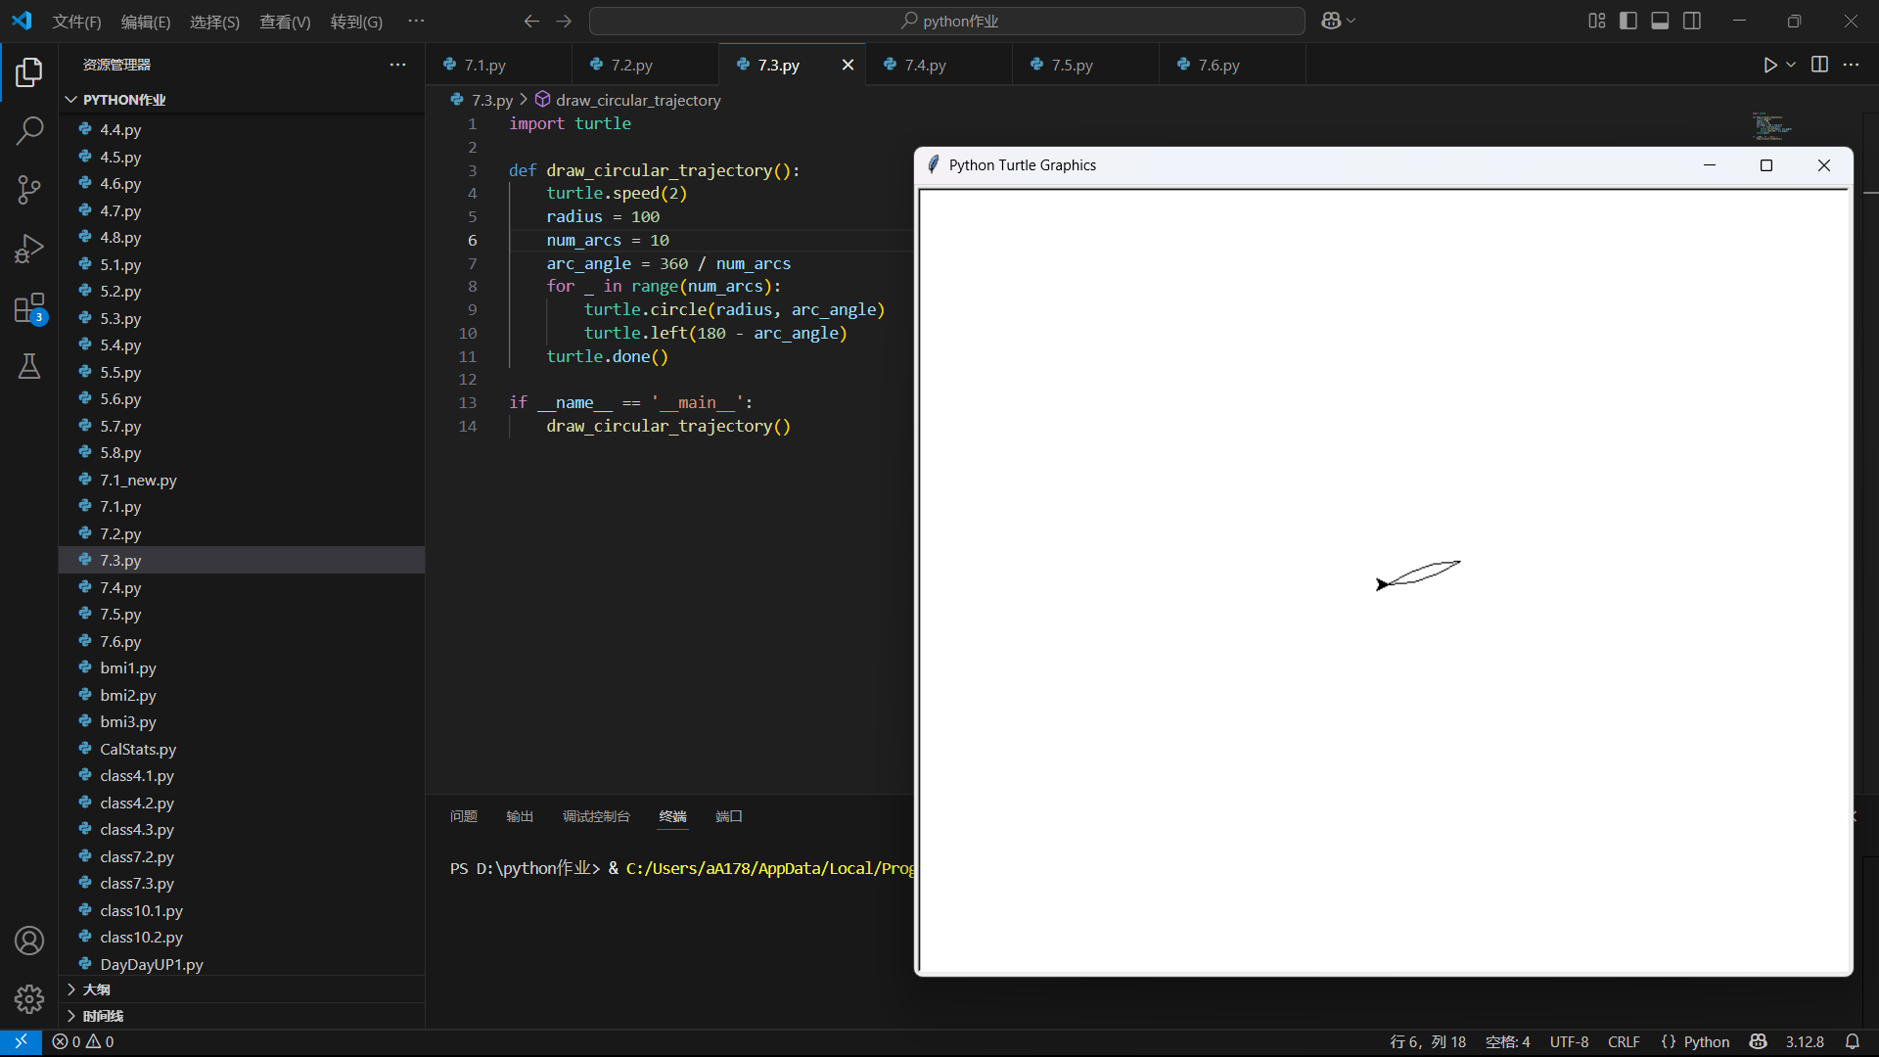
Task: Open the Manage gear icon
Action: (29, 998)
